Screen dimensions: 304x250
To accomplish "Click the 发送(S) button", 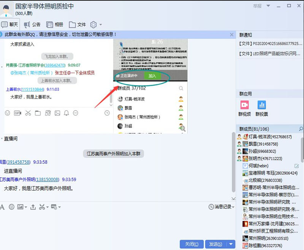I will pos(215,244).
